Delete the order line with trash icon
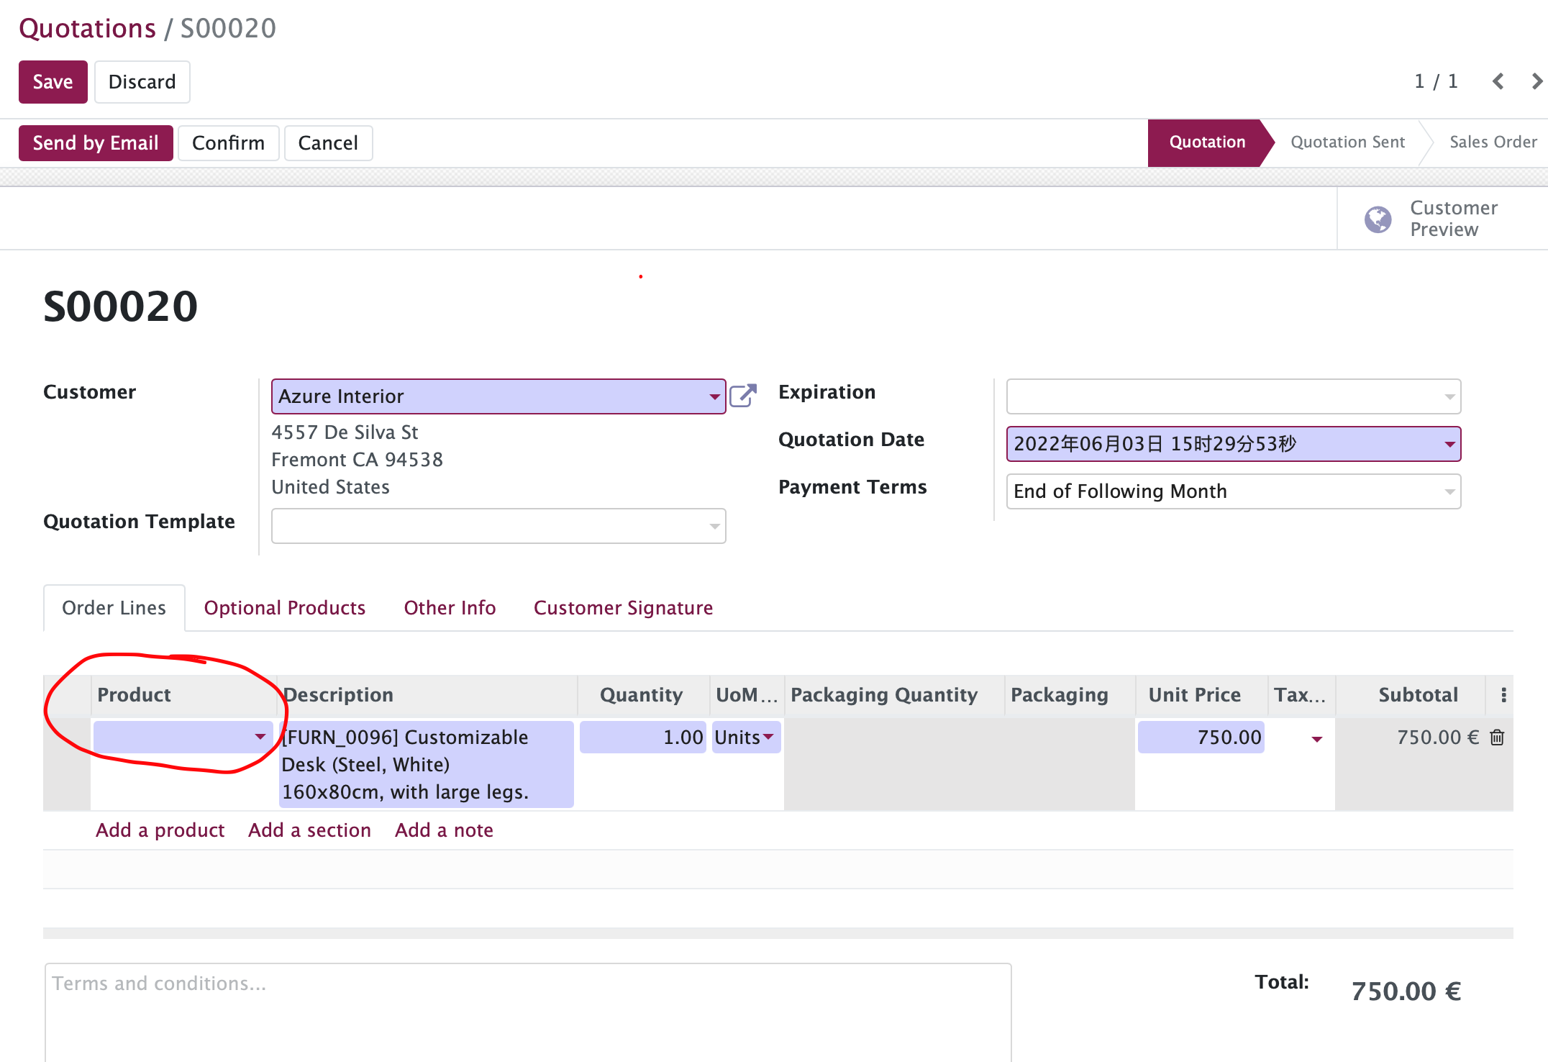 (x=1498, y=737)
